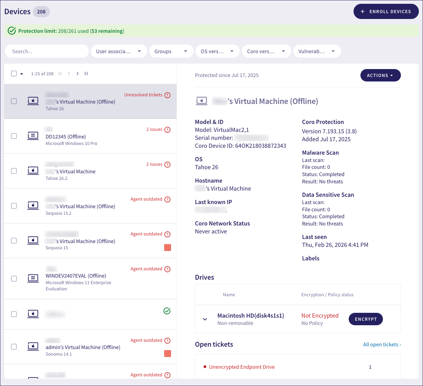Image resolution: width=423 pixels, height=386 pixels.
Task: Select the WINDEV2407EVAL device checkbox
Action: coord(14,279)
